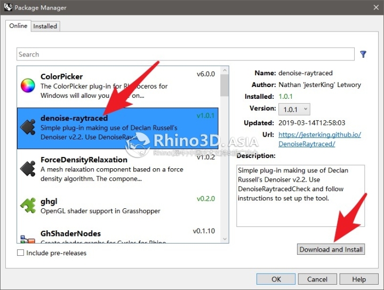Select the GhShaderNodes package title
The image size is (384, 290).
pos(71,233)
